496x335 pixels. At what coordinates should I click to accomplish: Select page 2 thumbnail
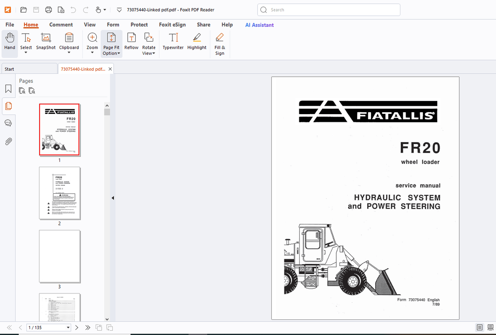(59, 193)
